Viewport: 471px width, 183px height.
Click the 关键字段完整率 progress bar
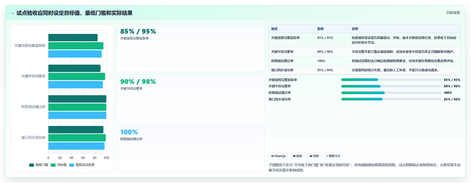tap(391, 86)
